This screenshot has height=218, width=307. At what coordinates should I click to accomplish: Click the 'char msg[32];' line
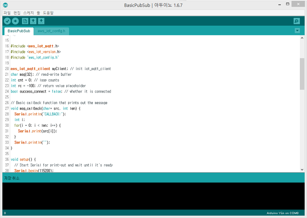(x=41, y=74)
